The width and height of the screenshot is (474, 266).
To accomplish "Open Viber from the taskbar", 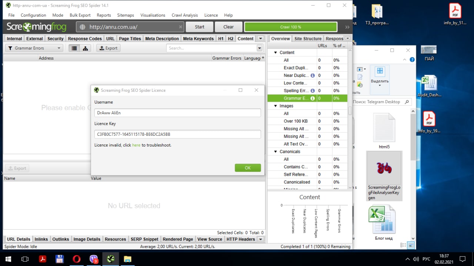I will (94, 259).
